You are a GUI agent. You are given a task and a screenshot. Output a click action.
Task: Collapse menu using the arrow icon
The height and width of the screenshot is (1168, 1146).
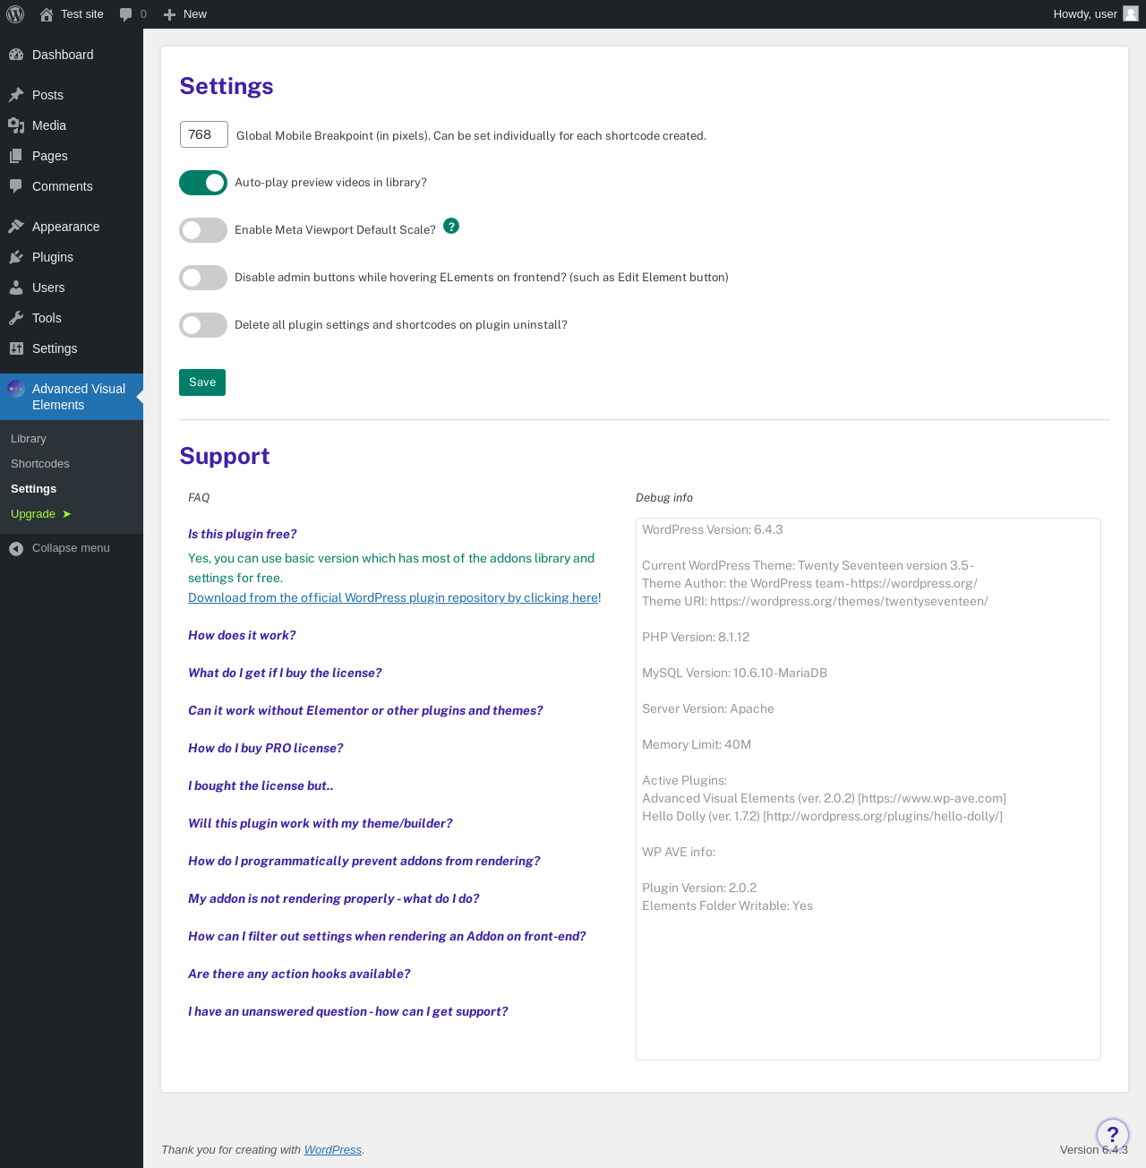point(16,548)
